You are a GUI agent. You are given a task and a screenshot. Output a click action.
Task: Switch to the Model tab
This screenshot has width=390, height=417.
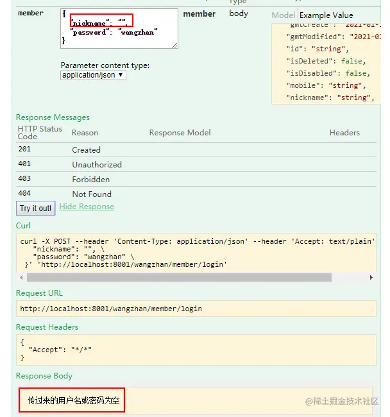pyautogui.click(x=283, y=15)
